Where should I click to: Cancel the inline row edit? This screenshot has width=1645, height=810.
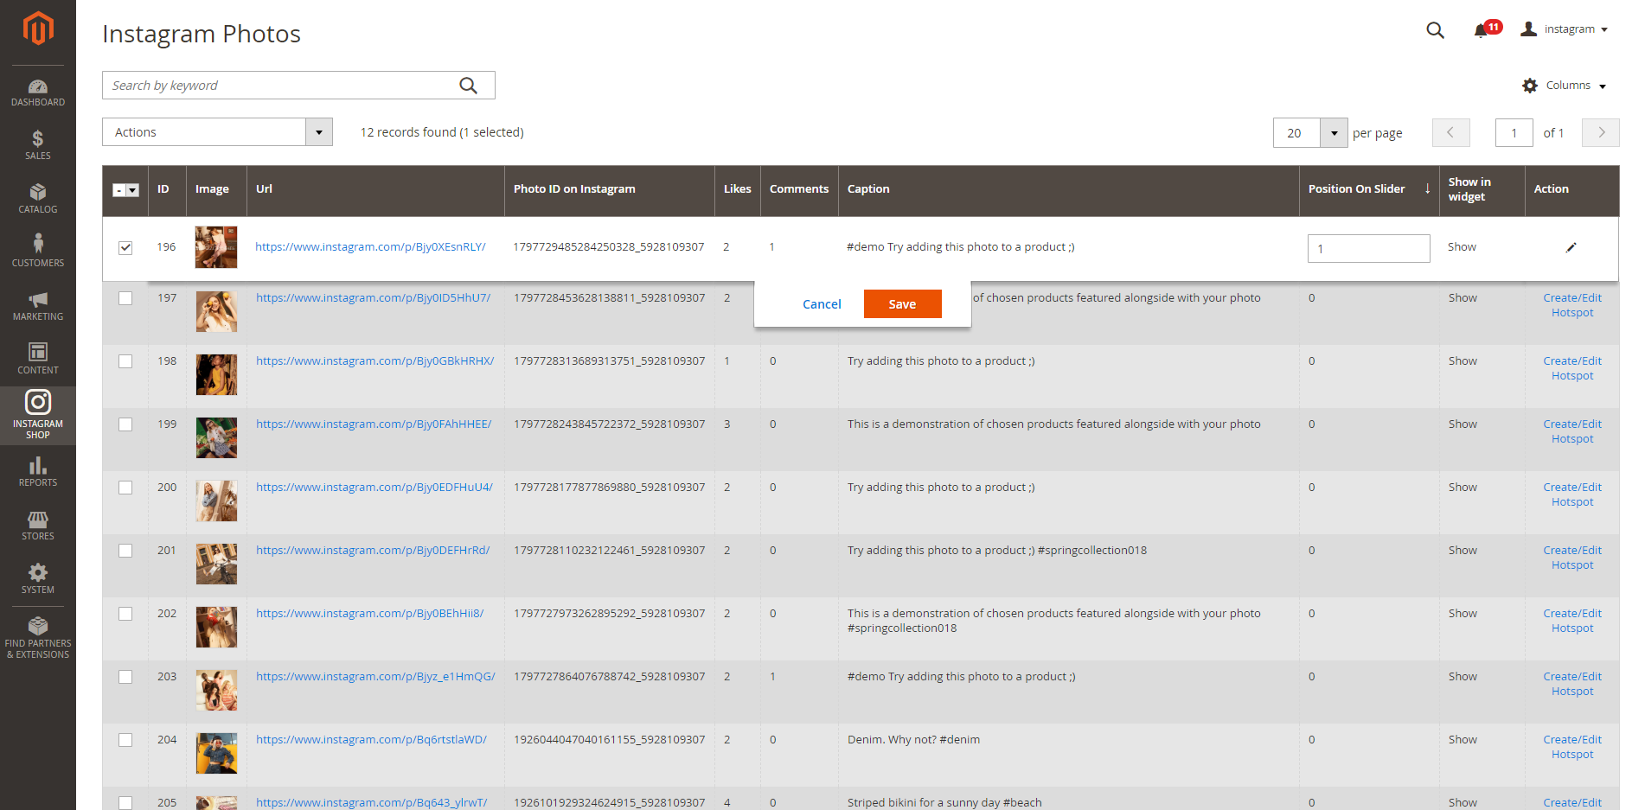pos(822,304)
